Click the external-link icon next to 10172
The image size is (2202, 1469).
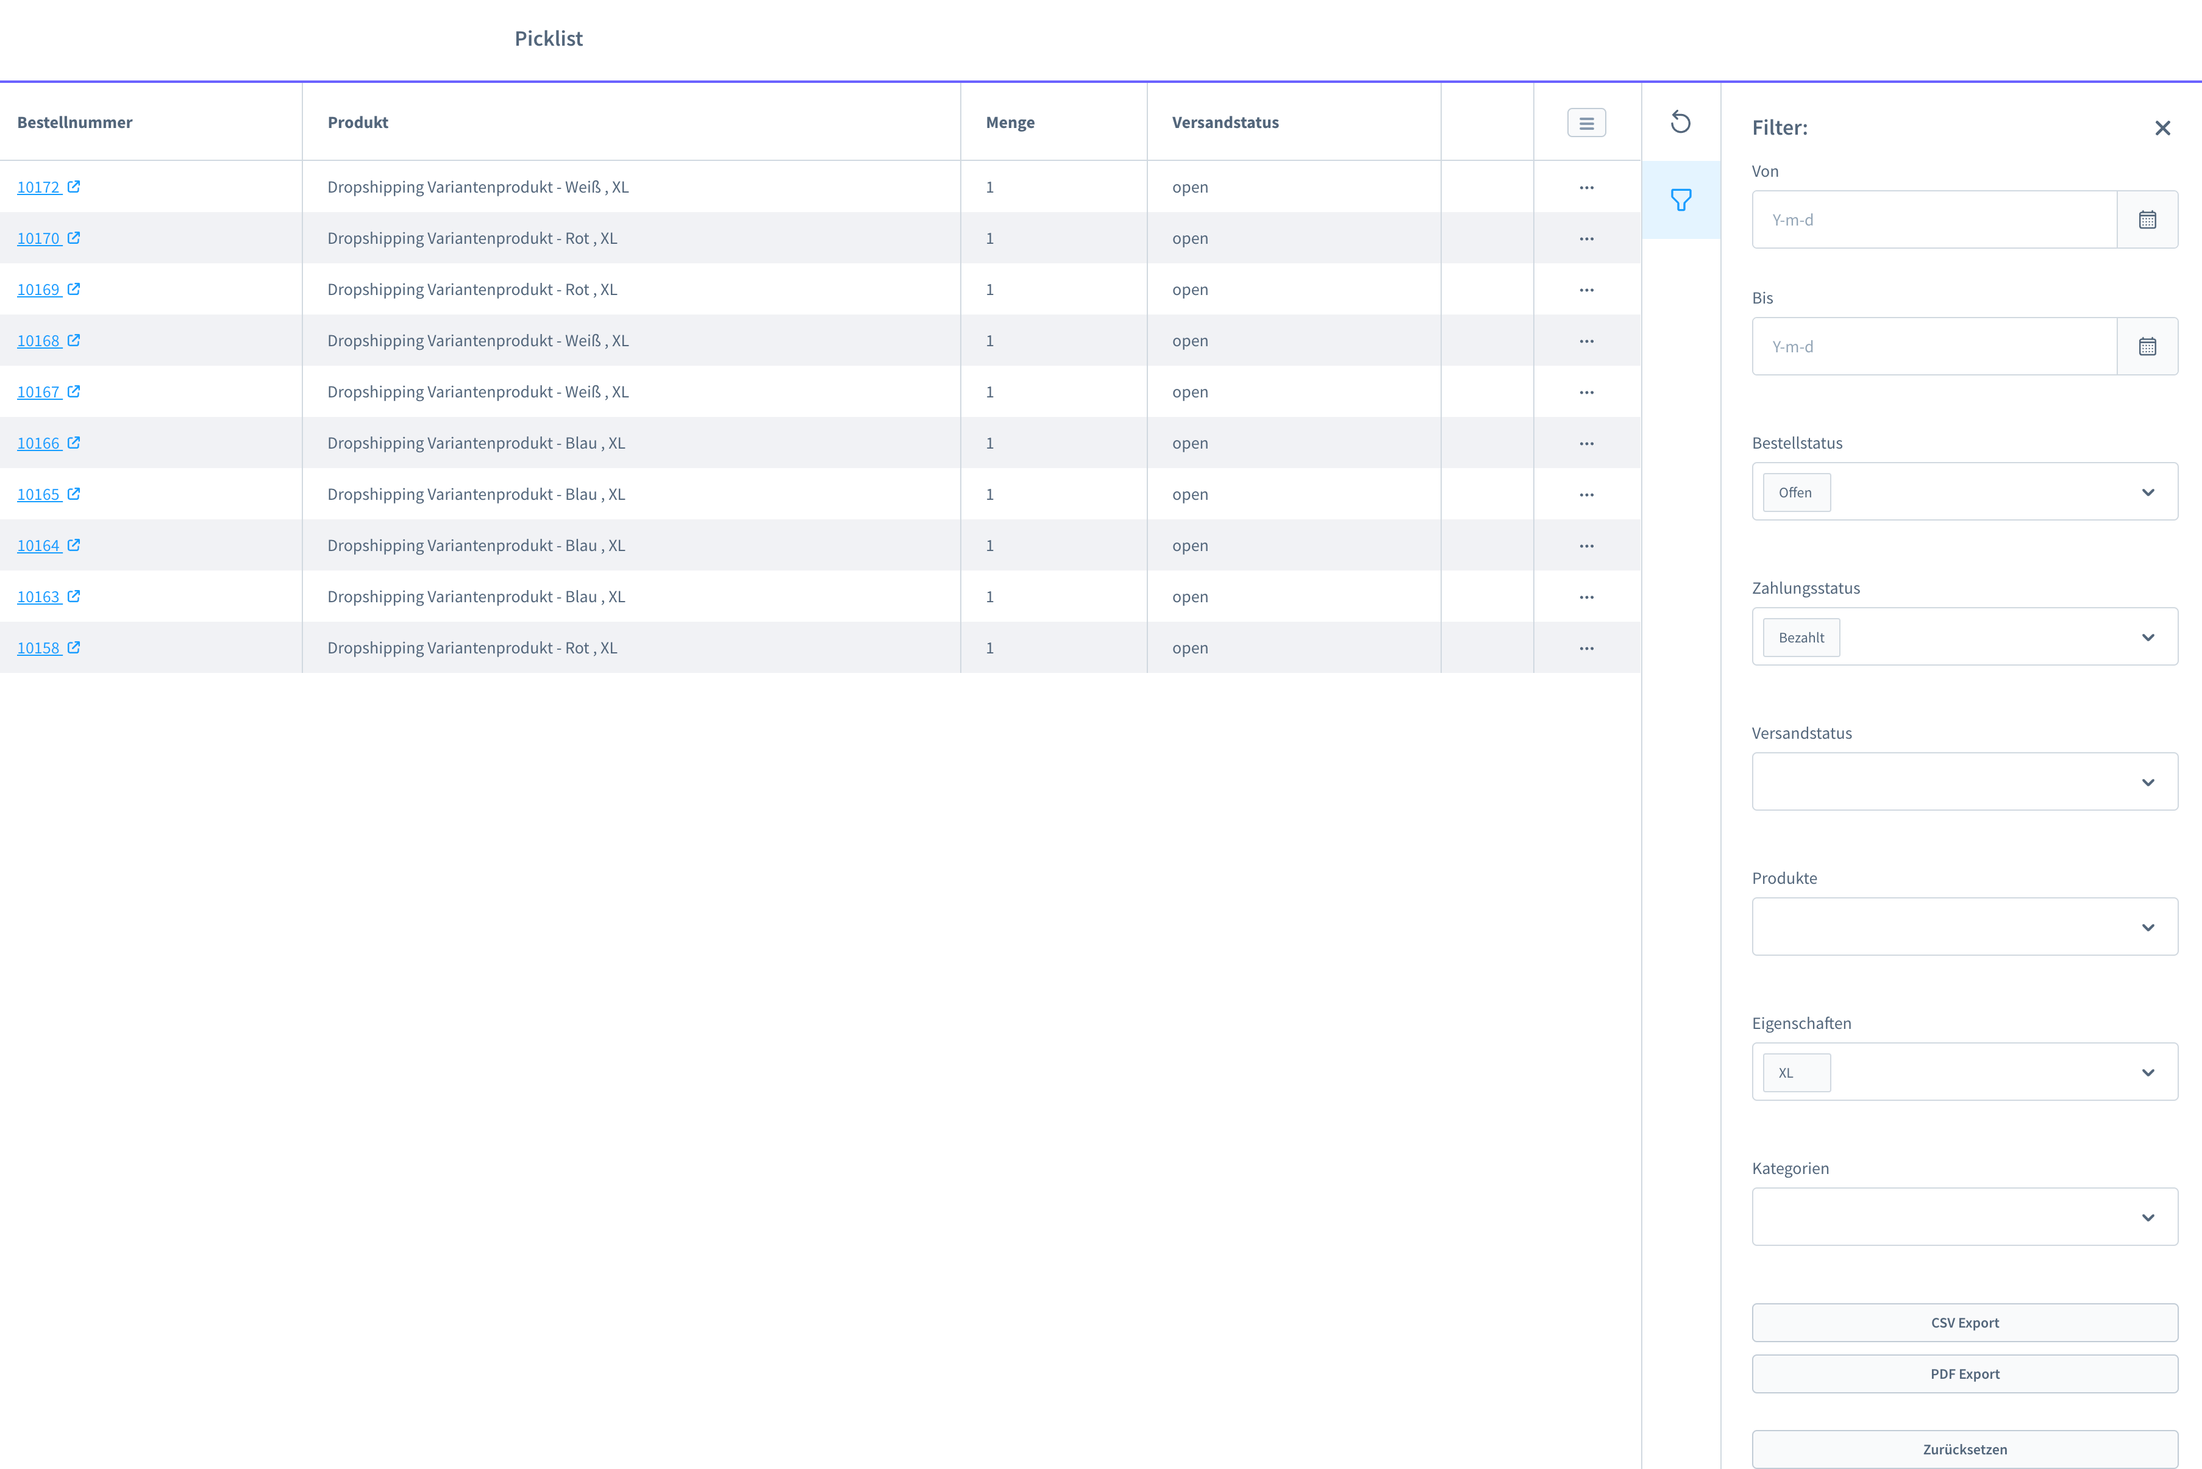74,187
